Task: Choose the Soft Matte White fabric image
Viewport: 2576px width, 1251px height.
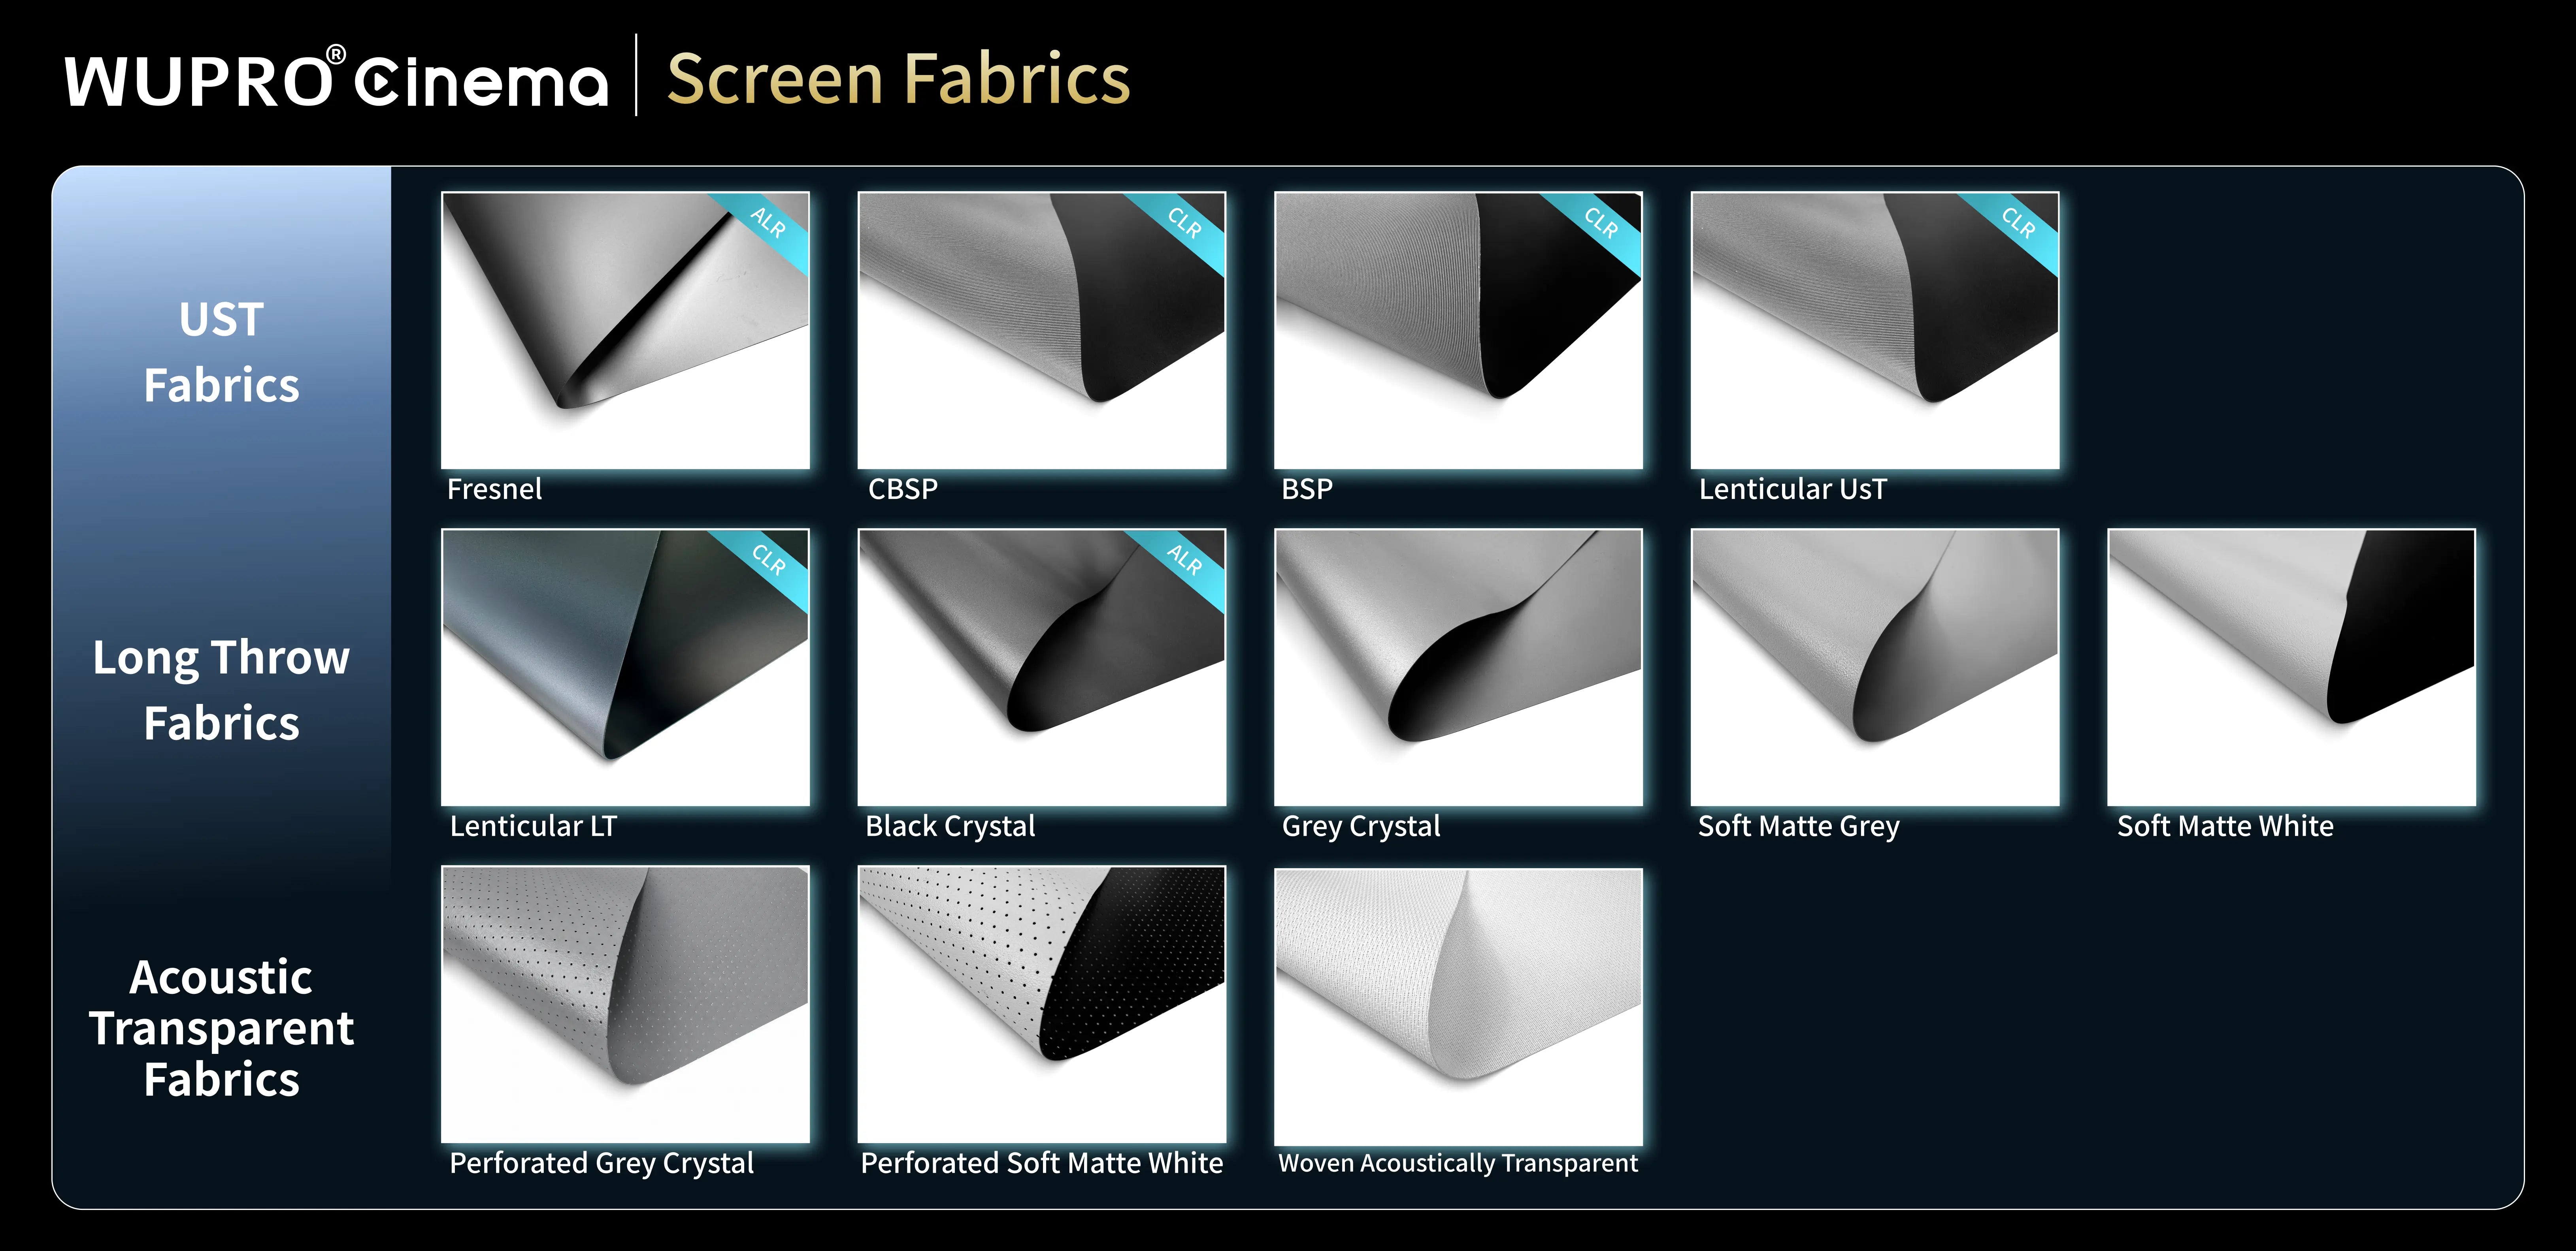Action: tap(2291, 668)
